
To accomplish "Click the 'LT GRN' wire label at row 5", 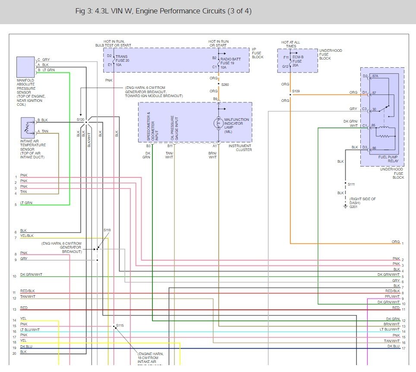I will tap(26, 203).
